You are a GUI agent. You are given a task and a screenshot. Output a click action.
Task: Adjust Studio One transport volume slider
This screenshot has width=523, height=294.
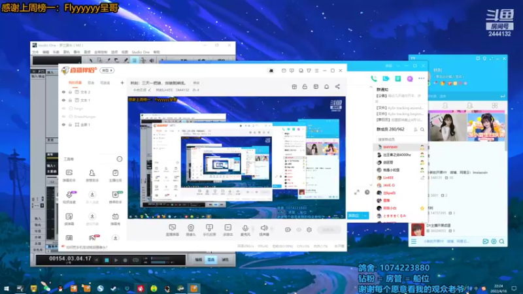pos(161,263)
